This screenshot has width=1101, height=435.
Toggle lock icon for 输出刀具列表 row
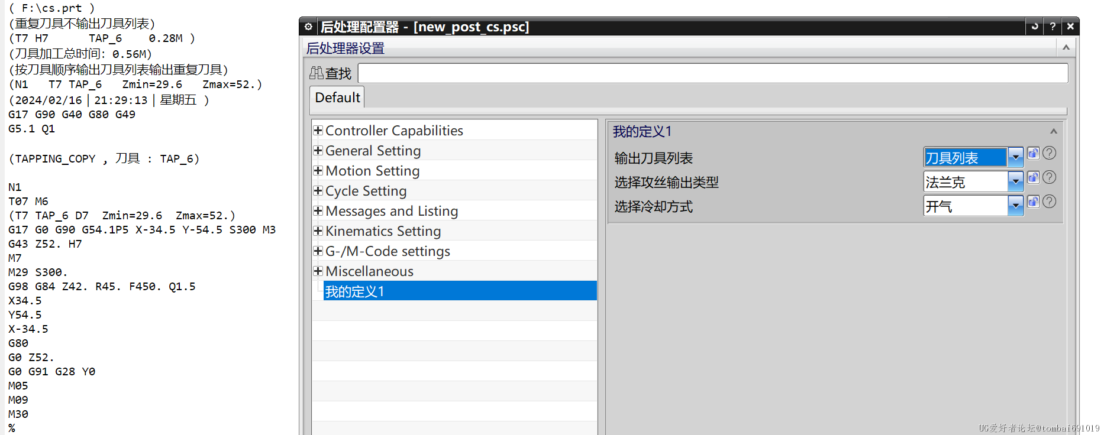point(1034,153)
